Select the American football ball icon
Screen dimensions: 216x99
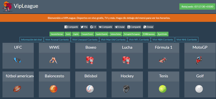coord(17,89)
